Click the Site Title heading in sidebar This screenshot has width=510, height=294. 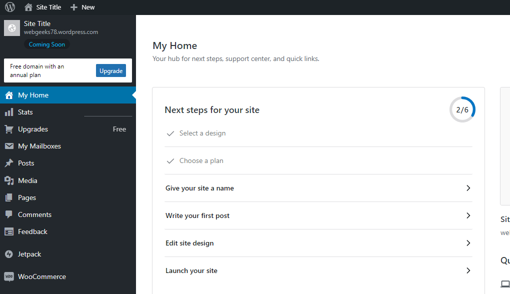pos(37,23)
